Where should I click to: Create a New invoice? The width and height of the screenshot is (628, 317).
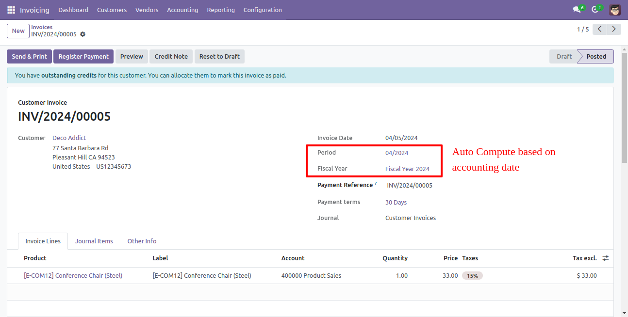(x=18, y=31)
